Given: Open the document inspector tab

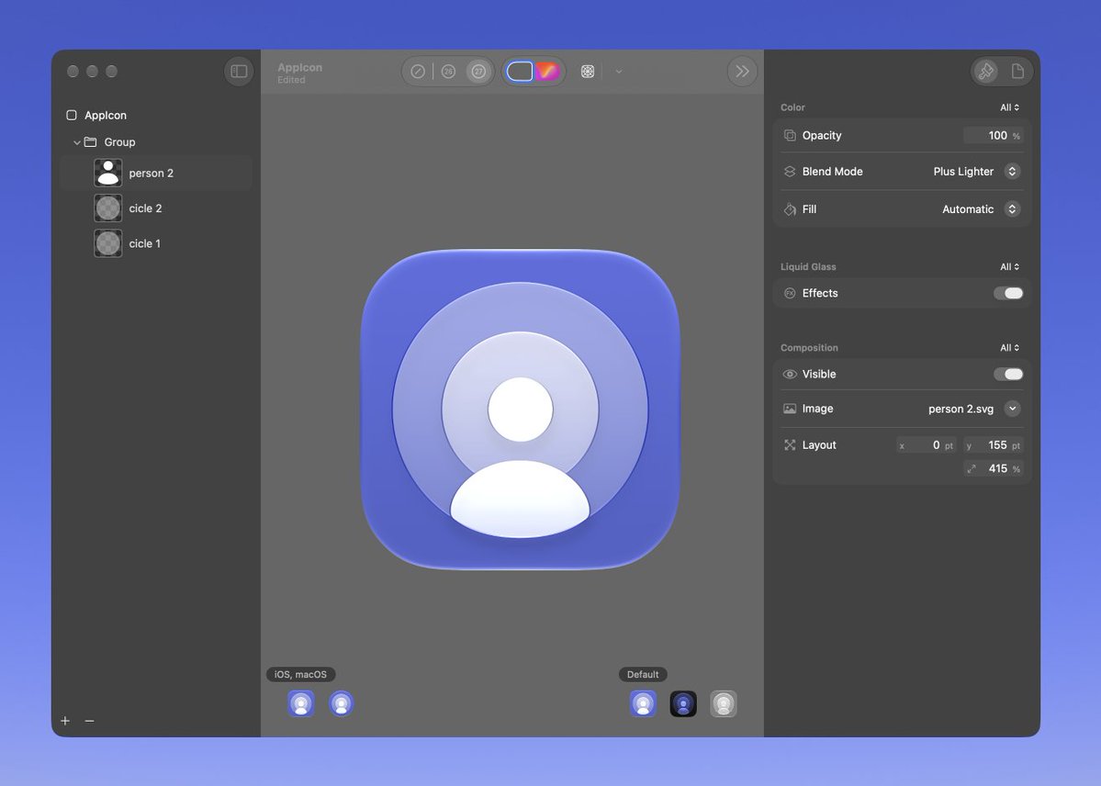Looking at the screenshot, I should (1017, 71).
